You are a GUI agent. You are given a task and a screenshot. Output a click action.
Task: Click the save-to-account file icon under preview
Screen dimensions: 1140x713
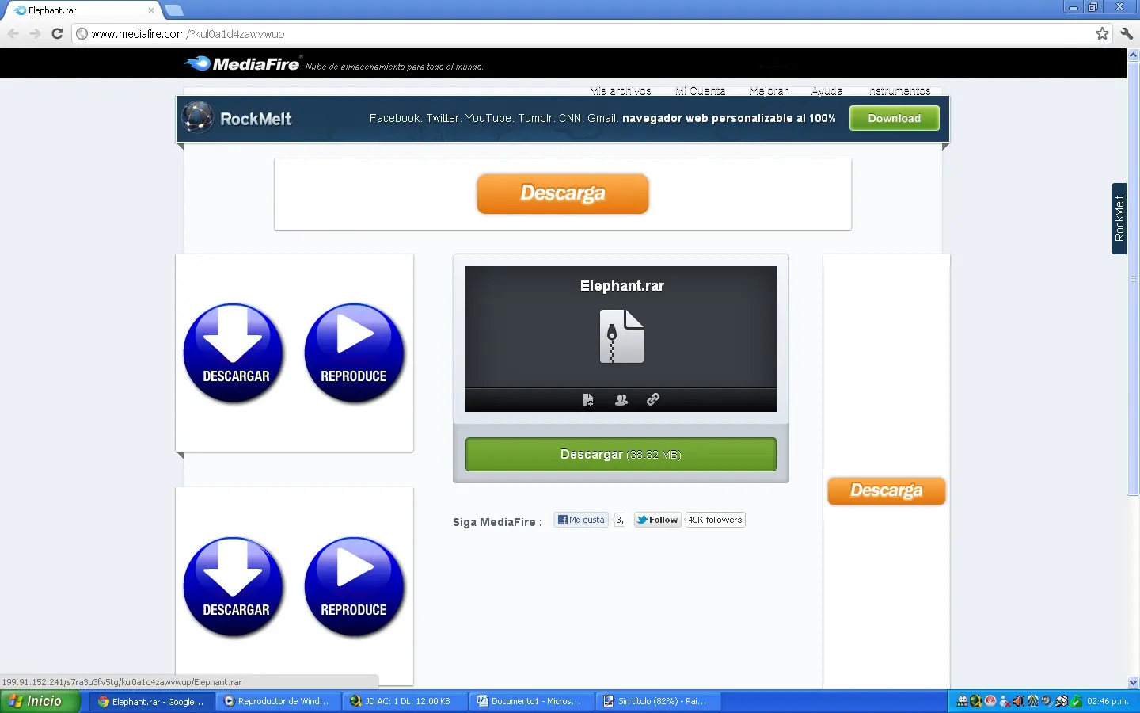(588, 400)
